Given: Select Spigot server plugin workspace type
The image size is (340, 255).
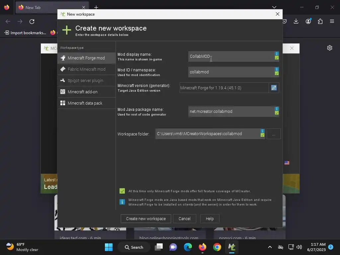Looking at the screenshot, I should (x=87, y=80).
